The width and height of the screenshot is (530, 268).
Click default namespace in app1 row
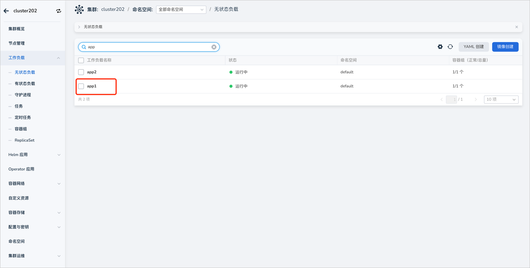347,86
